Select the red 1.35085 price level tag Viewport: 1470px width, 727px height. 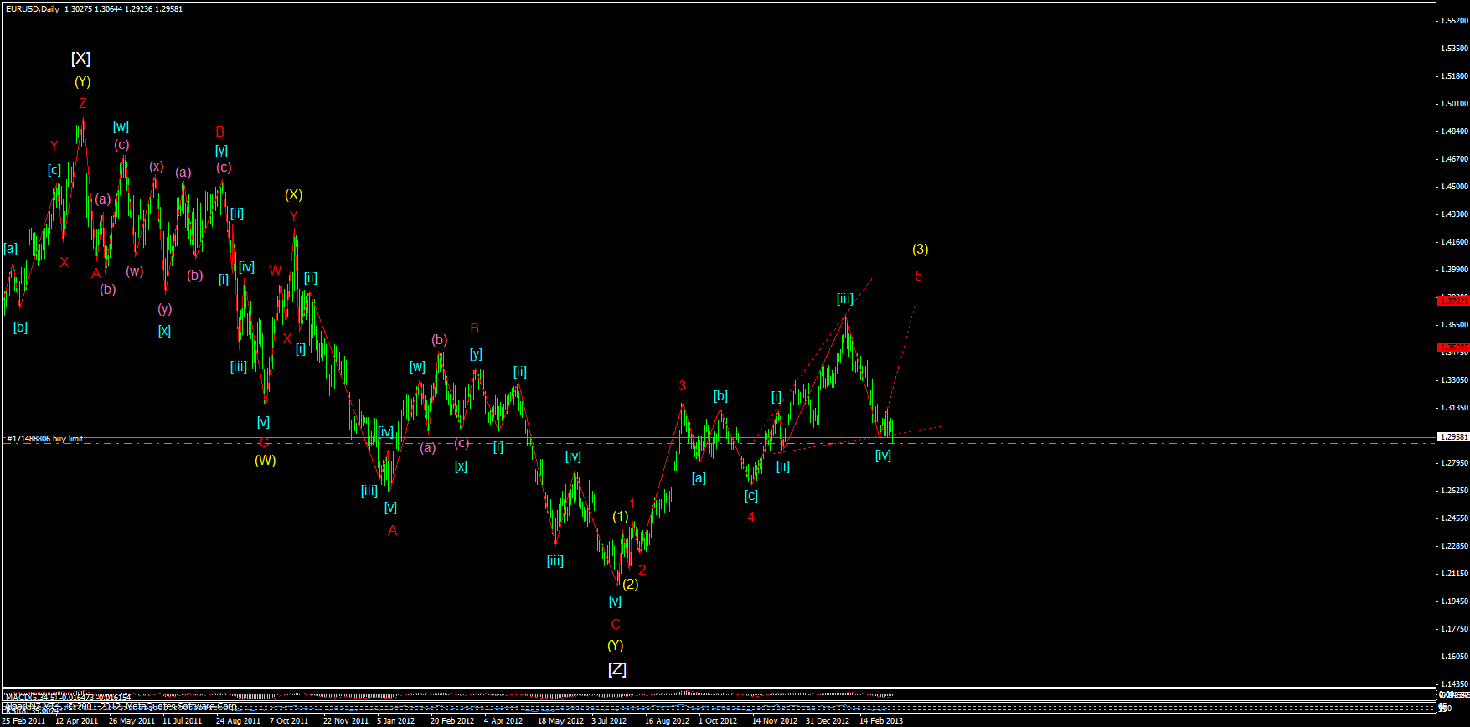pyautogui.click(x=1452, y=348)
